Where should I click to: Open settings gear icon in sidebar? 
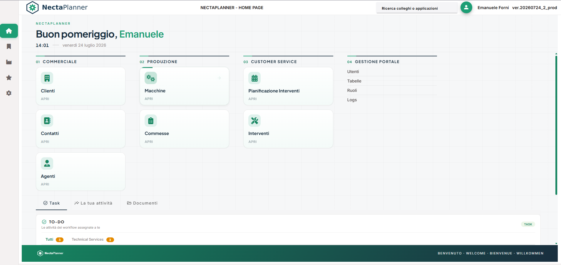(9, 93)
